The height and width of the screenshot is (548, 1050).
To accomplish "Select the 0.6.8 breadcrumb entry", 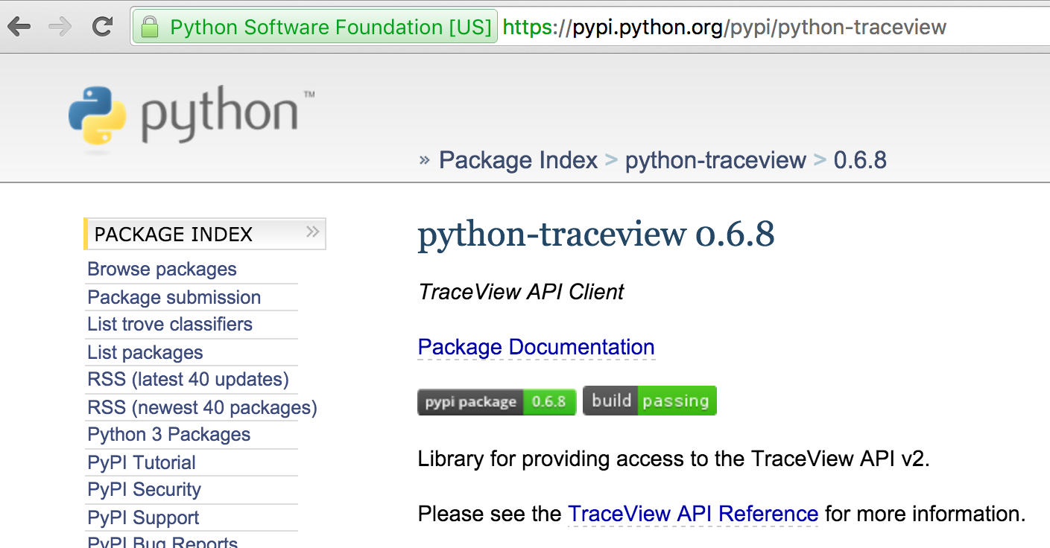I will pos(860,160).
